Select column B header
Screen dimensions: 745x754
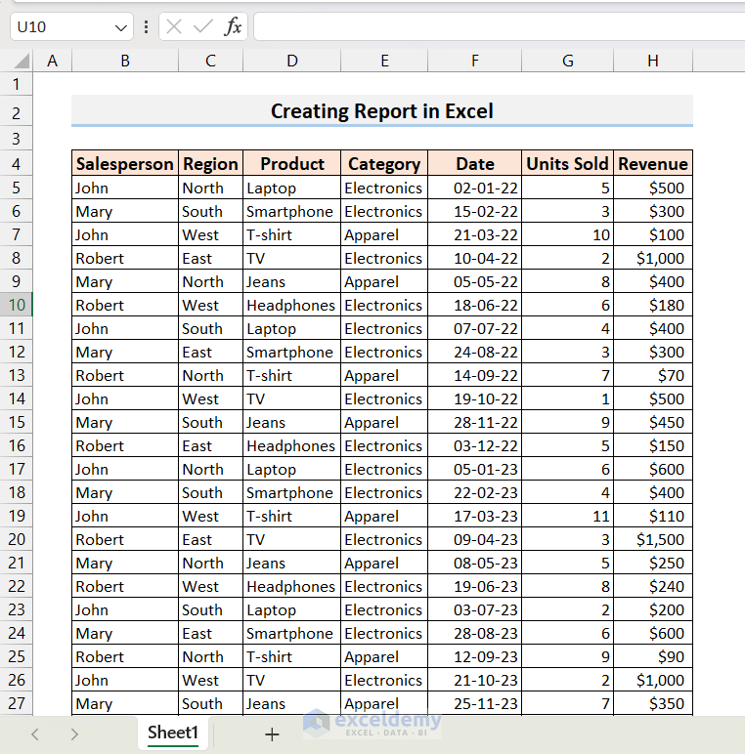tap(125, 62)
